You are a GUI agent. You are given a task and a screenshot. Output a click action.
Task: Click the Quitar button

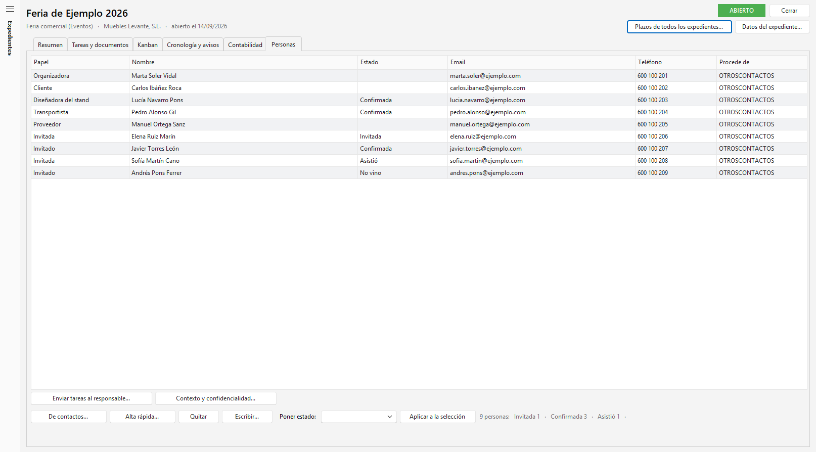coord(199,417)
